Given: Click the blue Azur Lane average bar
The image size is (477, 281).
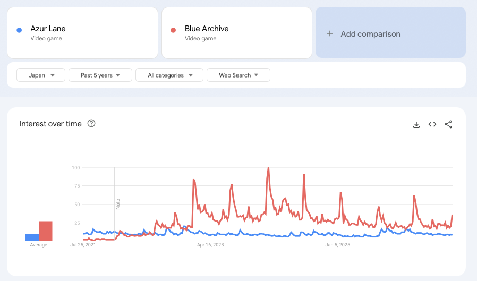Looking at the screenshot, I should coord(32,237).
